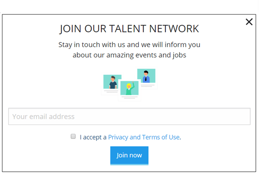The image size is (265, 174).
Task: Click the brown-haired figure in navy shirt
Action: pyautogui.click(x=113, y=82)
